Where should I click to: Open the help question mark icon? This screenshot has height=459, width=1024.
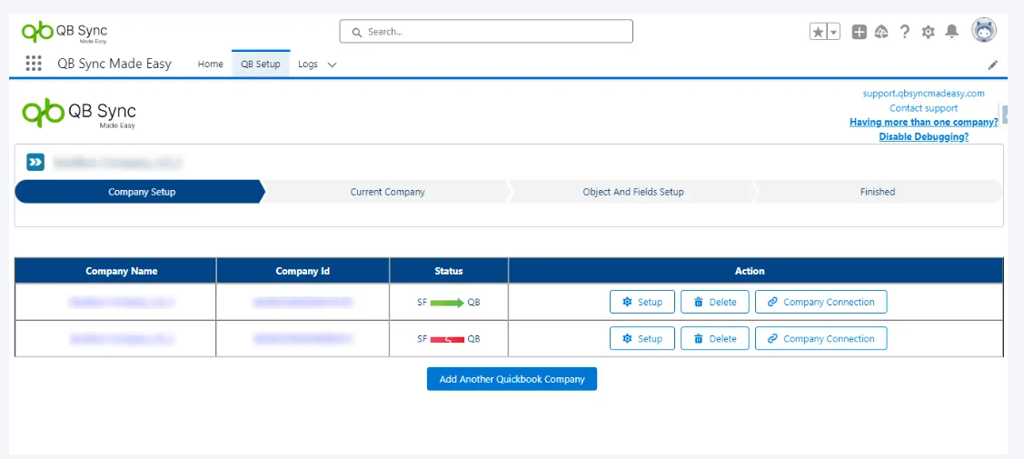coord(904,31)
